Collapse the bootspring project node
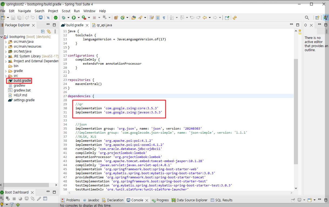 pos(2,37)
